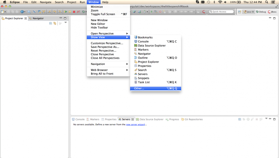The height and width of the screenshot is (158, 279).
Task: Open the Project Explorer view menu triangle
Action: 66,23
